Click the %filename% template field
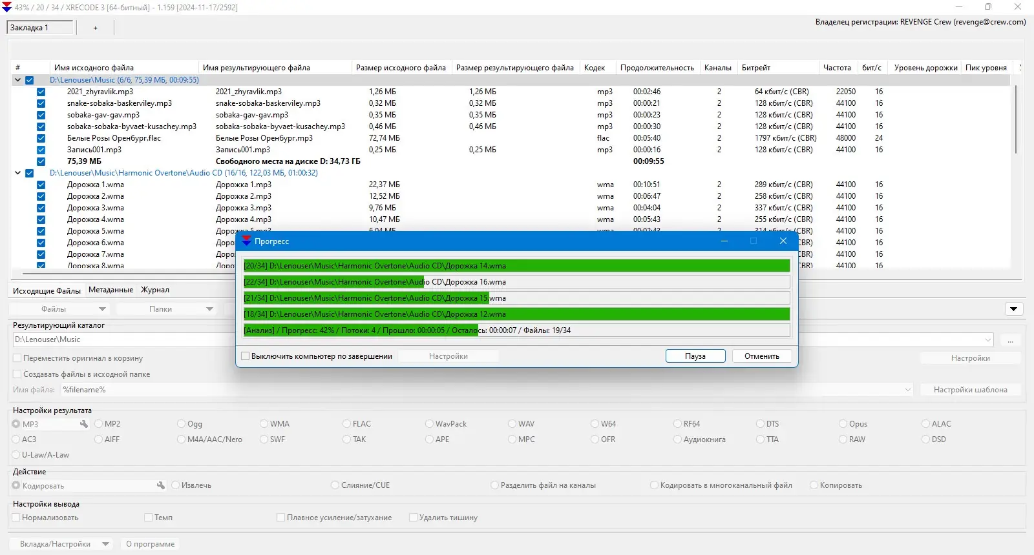 pos(487,390)
